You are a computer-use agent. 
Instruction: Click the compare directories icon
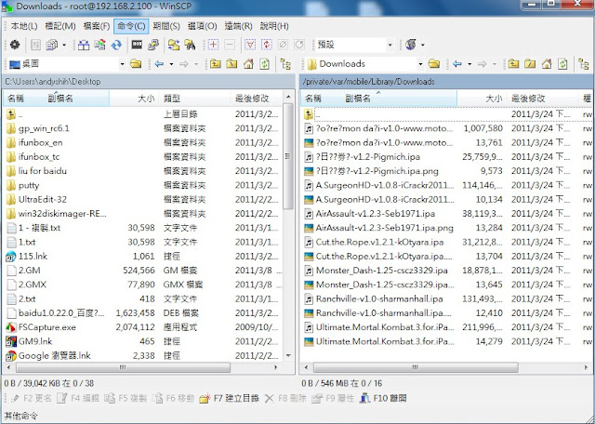(x=84, y=45)
